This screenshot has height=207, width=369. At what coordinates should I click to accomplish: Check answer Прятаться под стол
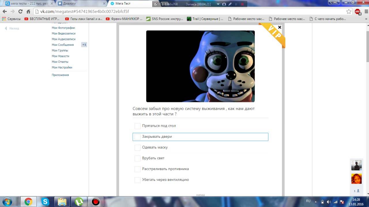(138, 126)
